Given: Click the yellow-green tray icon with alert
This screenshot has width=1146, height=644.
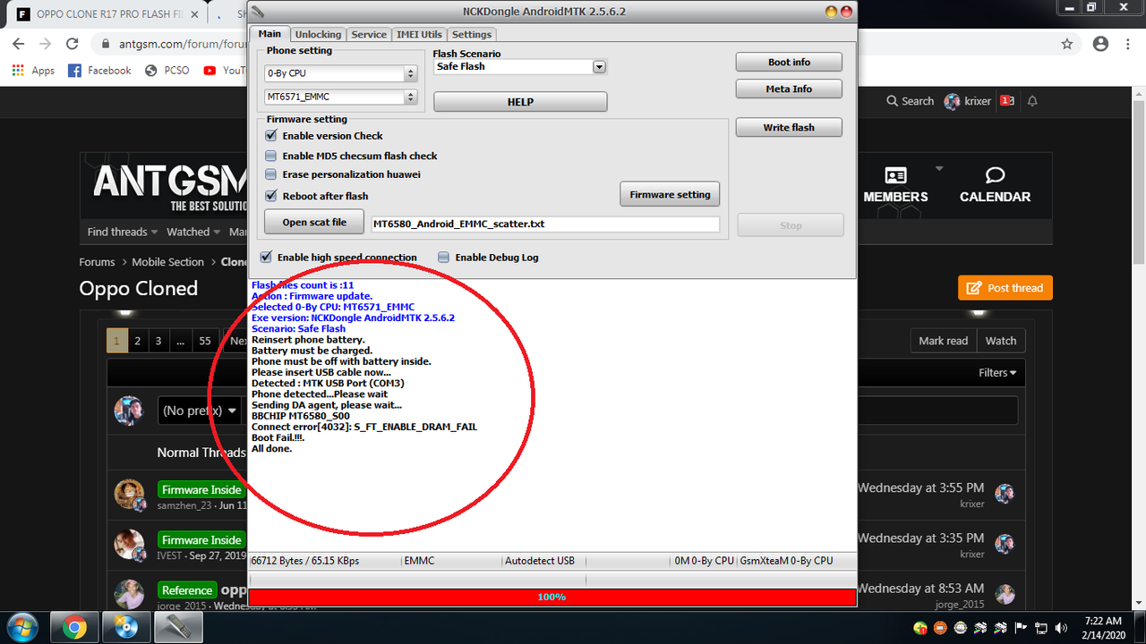Looking at the screenshot, I should pos(921,628).
